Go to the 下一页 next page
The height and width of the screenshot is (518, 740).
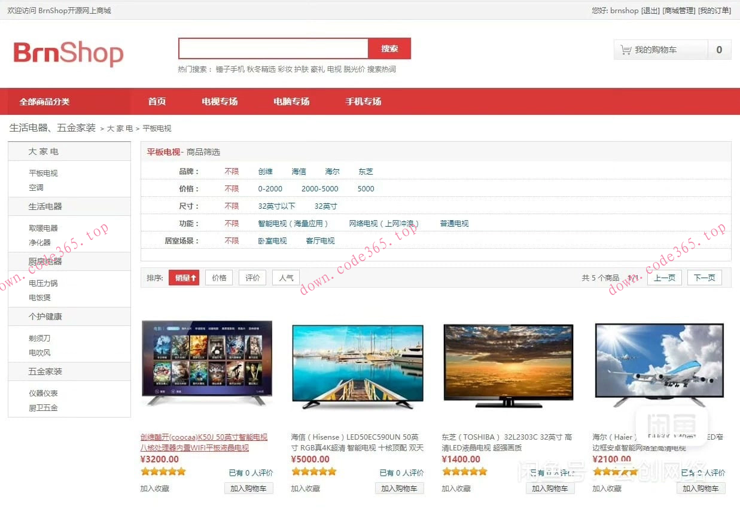pyautogui.click(x=704, y=277)
